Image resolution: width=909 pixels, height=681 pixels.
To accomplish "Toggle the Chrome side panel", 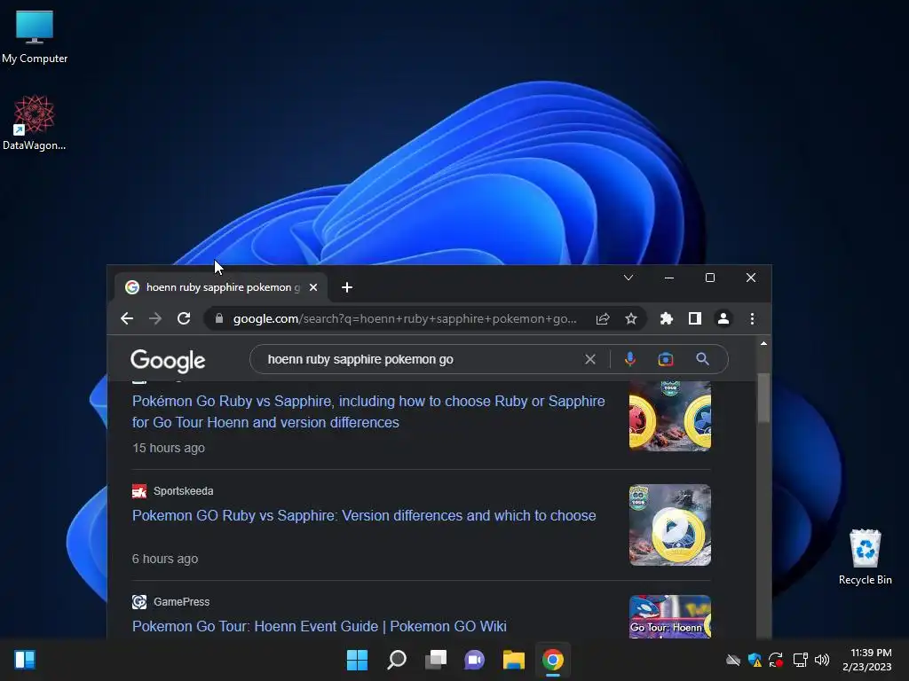I will 694,318.
